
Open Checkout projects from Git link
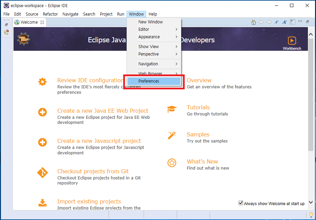[x=93, y=171]
